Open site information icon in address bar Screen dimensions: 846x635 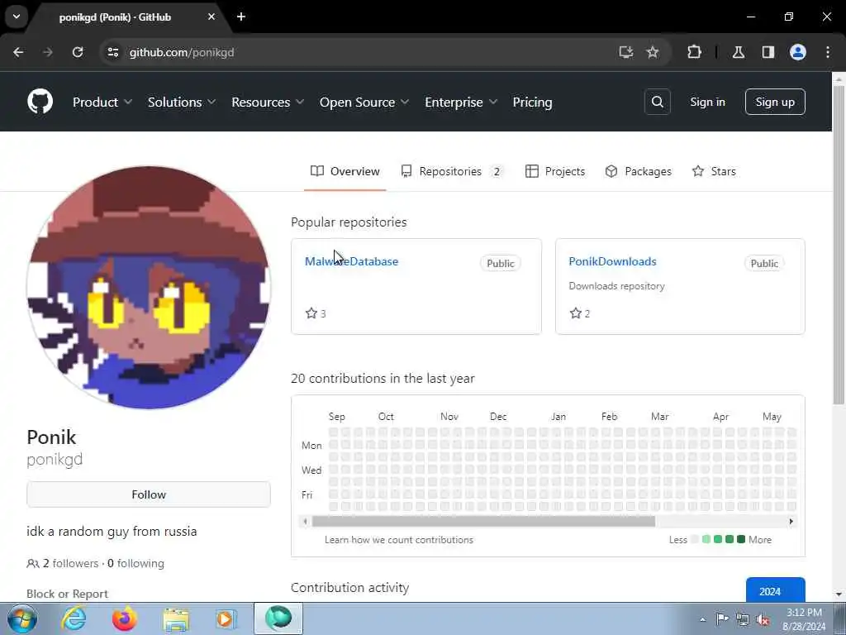pyautogui.click(x=112, y=52)
